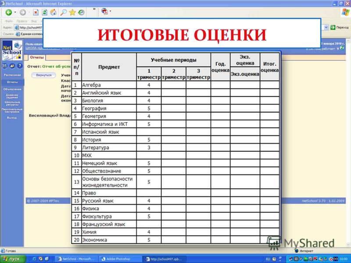
Task: Click the Английский язык subject row
Action: pos(175,93)
